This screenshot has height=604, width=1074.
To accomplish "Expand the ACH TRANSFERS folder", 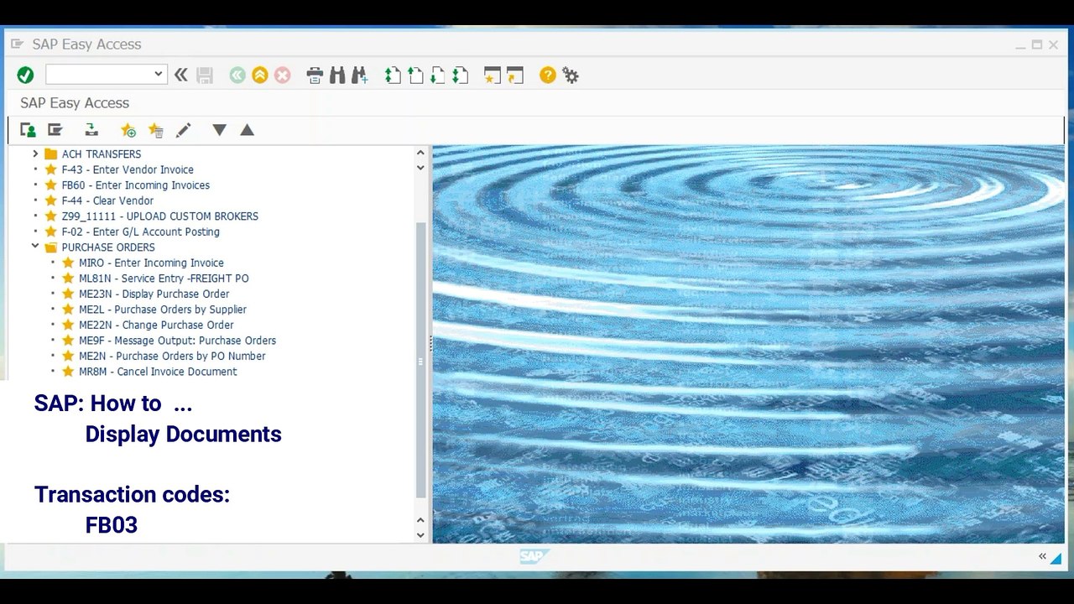I will (35, 154).
